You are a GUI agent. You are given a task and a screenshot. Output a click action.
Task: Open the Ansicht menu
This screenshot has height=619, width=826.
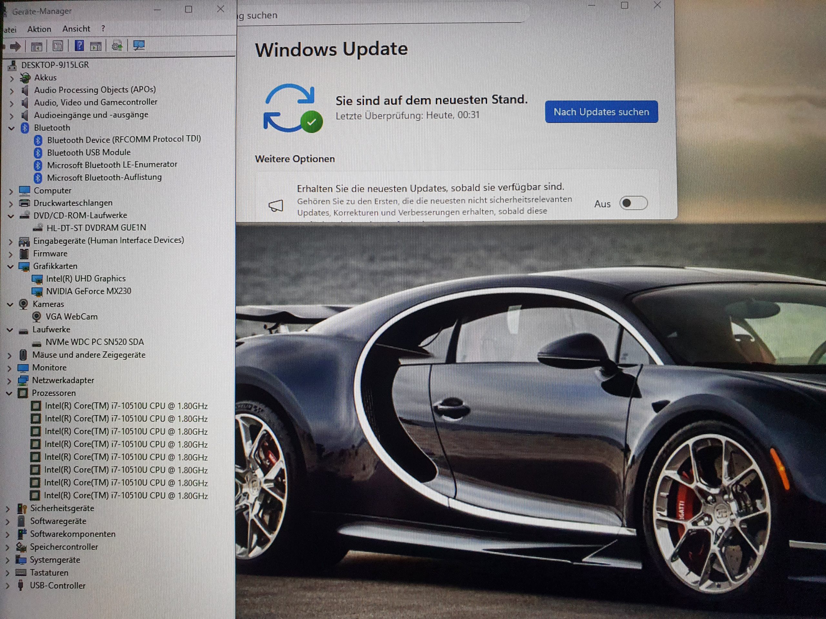coord(76,29)
